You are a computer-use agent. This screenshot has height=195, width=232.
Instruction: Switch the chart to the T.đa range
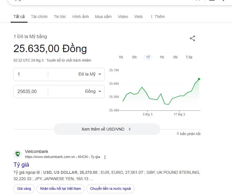coord(189,57)
